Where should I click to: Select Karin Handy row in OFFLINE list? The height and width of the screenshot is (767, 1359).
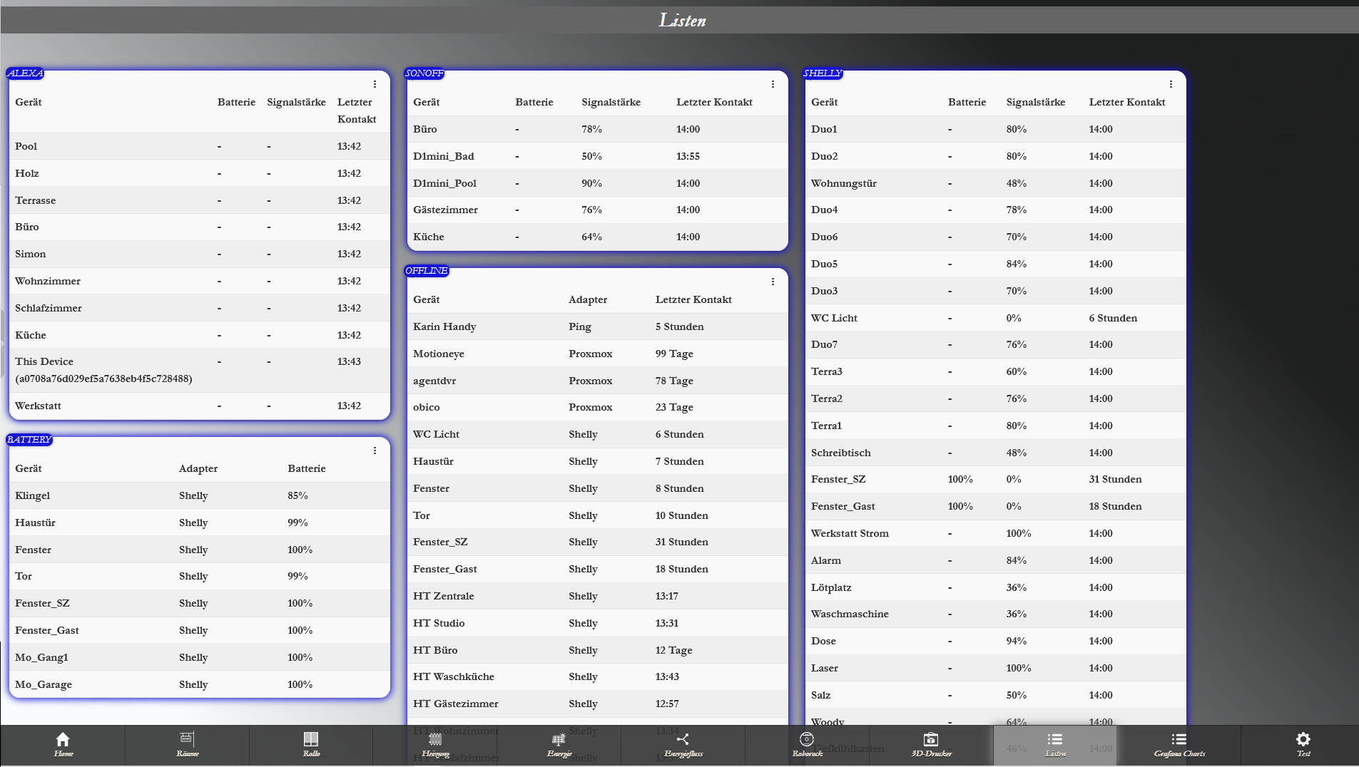pos(597,326)
